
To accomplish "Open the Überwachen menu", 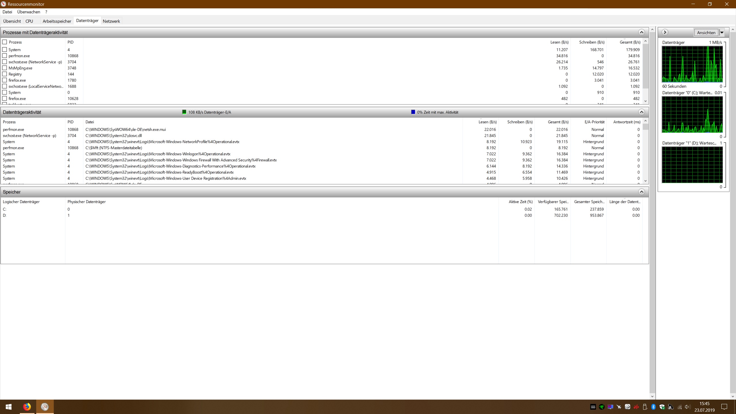I will pyautogui.click(x=28, y=12).
